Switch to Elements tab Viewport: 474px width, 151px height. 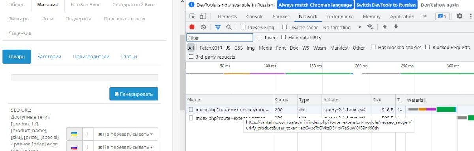[227, 17]
